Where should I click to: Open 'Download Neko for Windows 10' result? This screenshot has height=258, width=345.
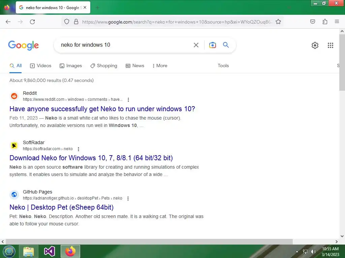click(x=91, y=158)
